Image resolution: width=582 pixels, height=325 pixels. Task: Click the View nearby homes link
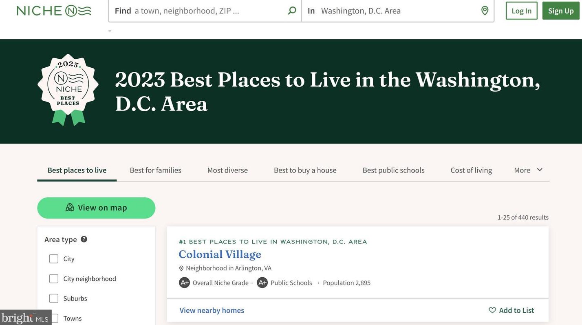pyautogui.click(x=212, y=310)
